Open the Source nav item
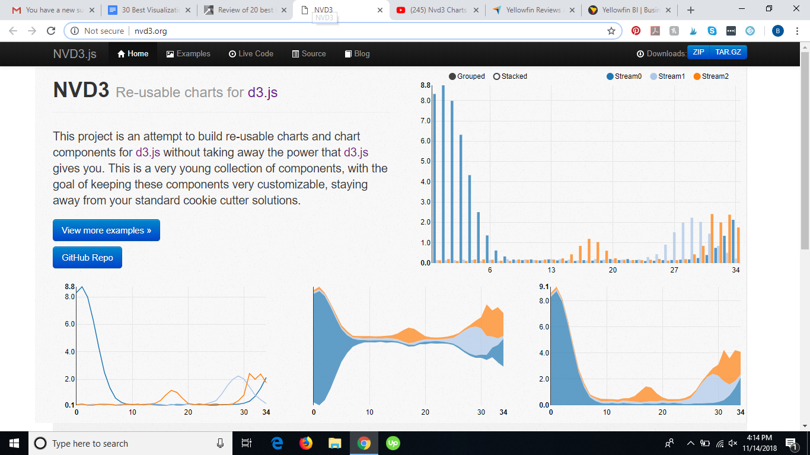810x455 pixels. 309,53
